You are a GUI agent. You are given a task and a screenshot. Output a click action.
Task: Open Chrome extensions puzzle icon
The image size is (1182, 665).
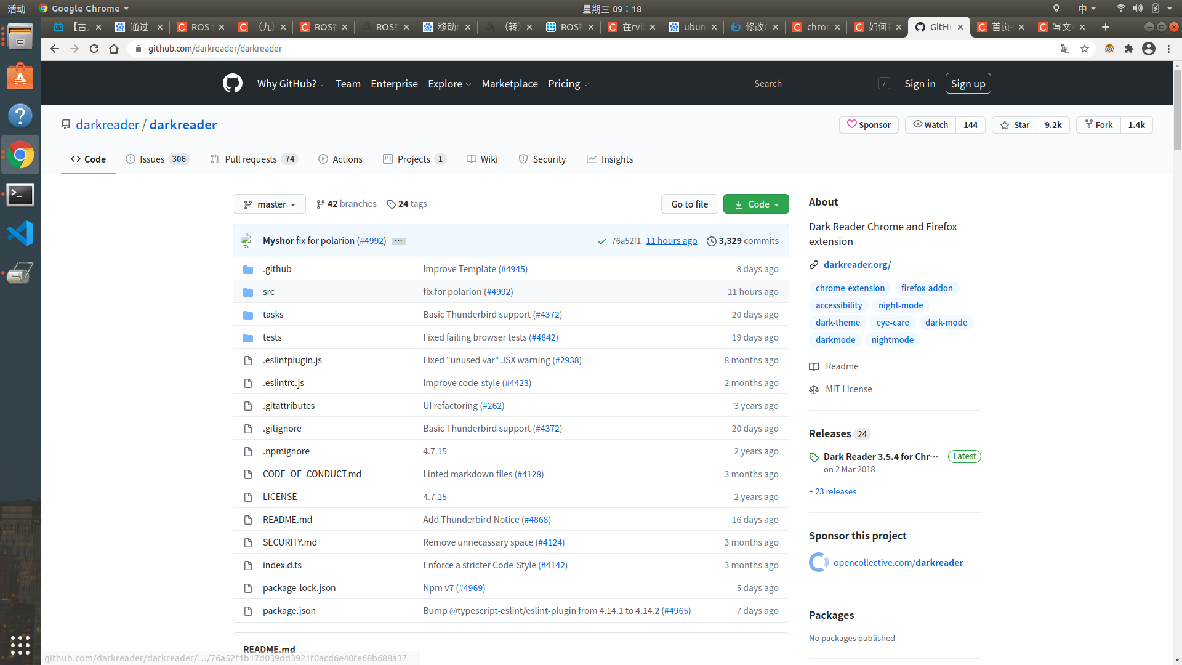click(1128, 49)
